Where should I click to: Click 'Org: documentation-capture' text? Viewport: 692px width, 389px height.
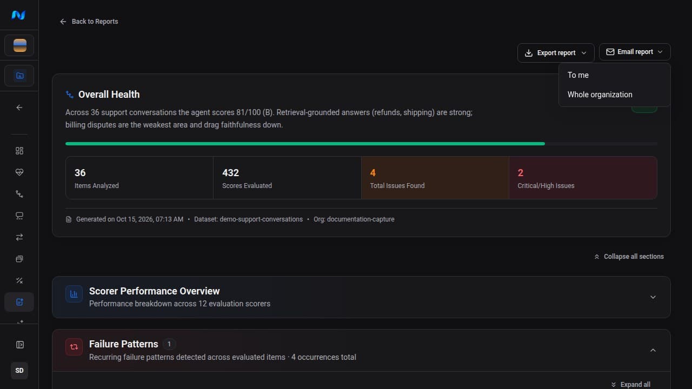pos(354,219)
